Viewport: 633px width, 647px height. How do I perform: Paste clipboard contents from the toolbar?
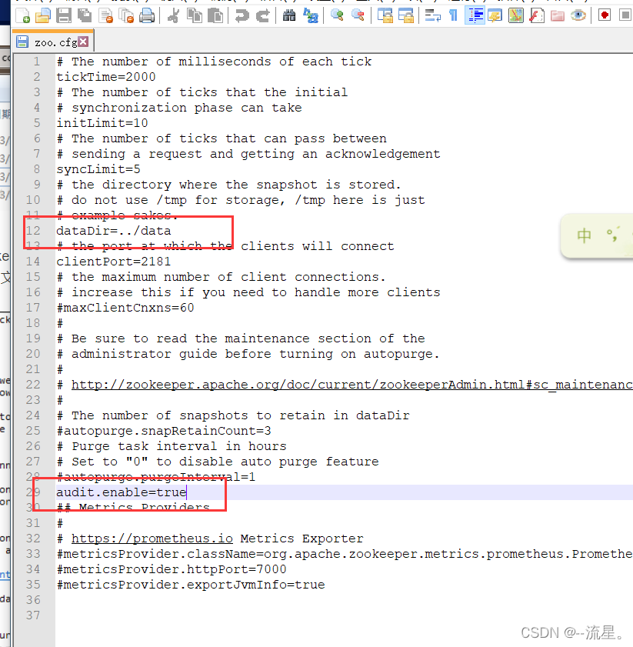pos(215,15)
